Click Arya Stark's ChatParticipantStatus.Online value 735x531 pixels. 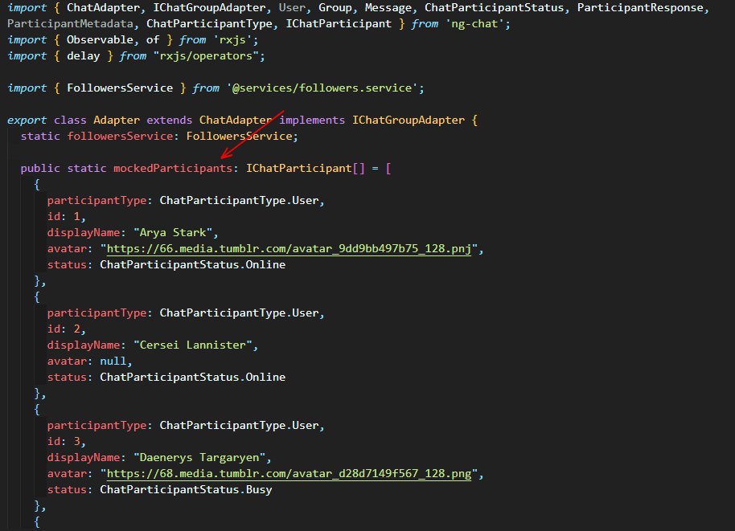coord(193,264)
